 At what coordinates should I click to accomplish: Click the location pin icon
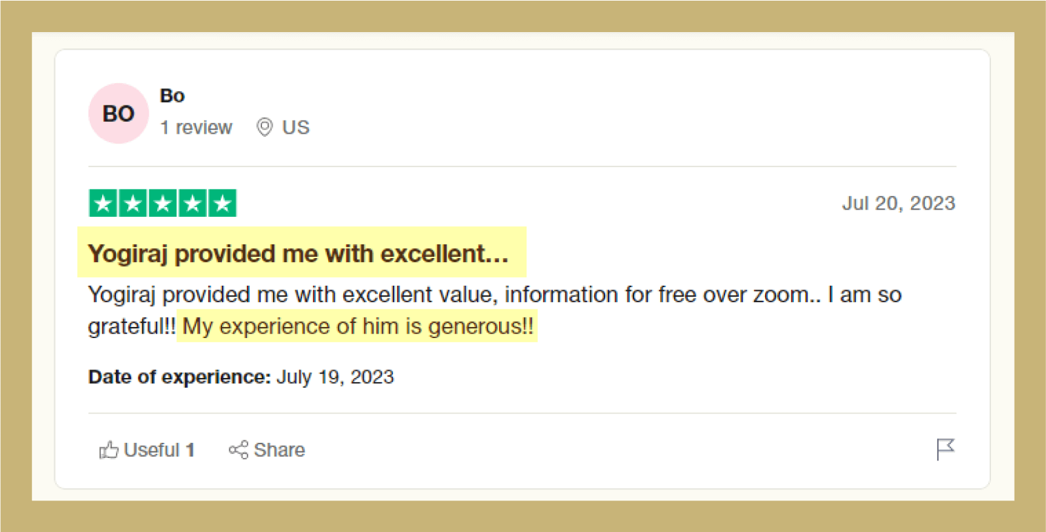pyautogui.click(x=265, y=127)
